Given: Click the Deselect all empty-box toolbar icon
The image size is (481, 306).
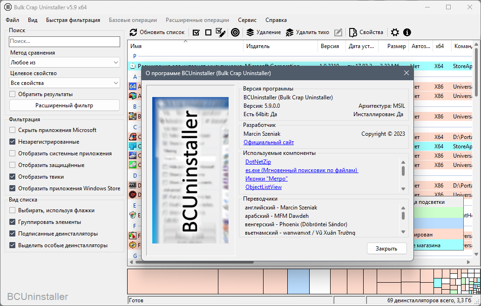Looking at the screenshot, I should 208,32.
